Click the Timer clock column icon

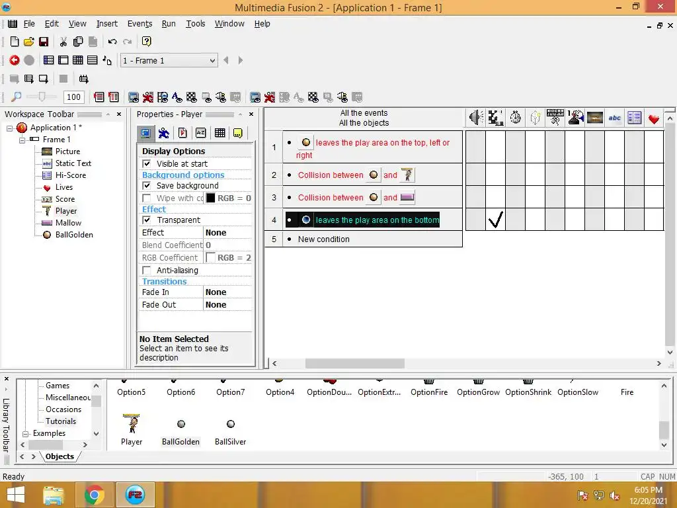coord(516,118)
